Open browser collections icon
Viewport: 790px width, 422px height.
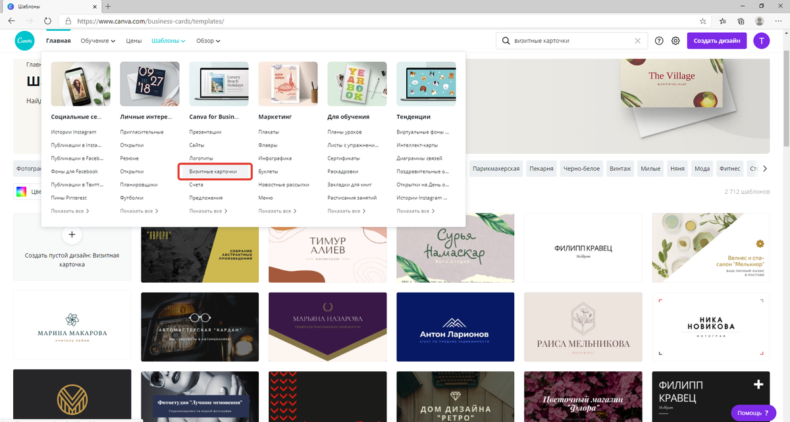[741, 21]
